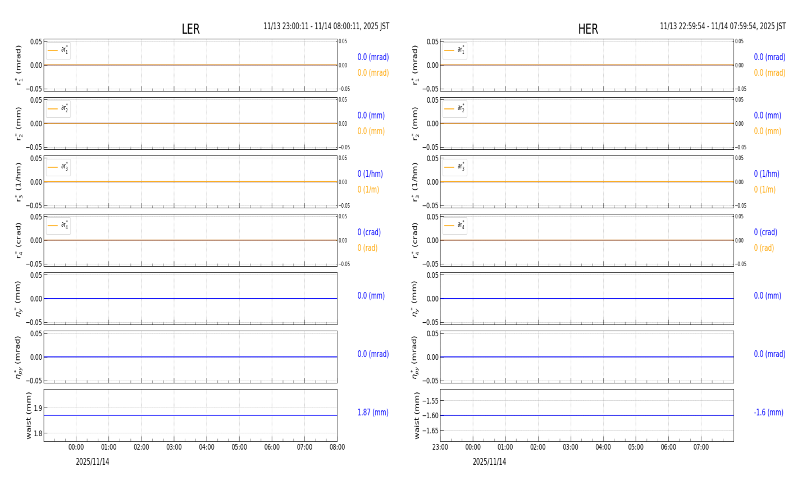Click the 07:00 tick under HER plots
This screenshot has width=793, height=485.
(x=701, y=447)
